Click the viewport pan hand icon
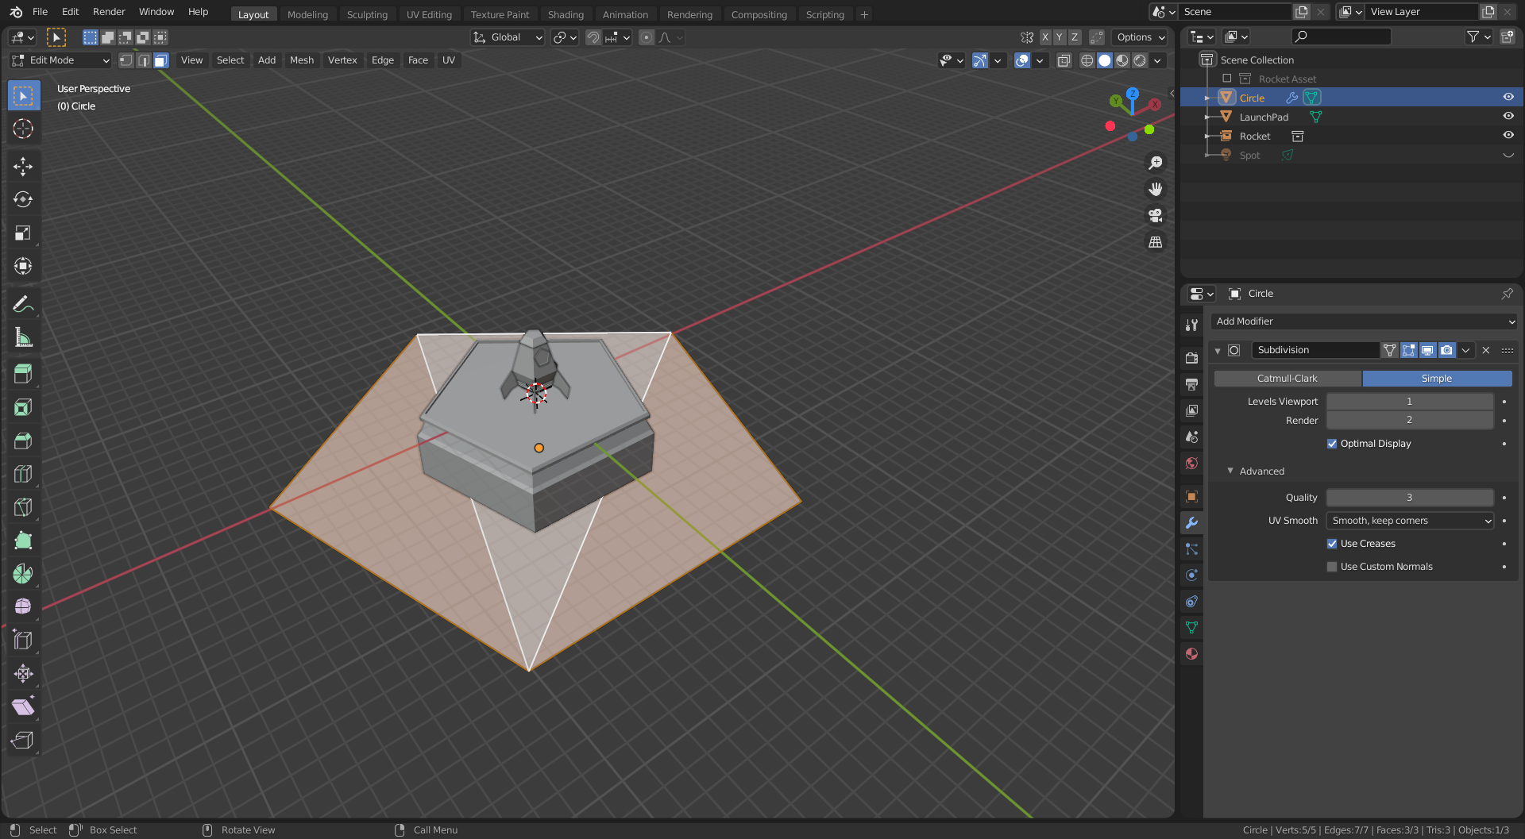1525x839 pixels. 1156,189
